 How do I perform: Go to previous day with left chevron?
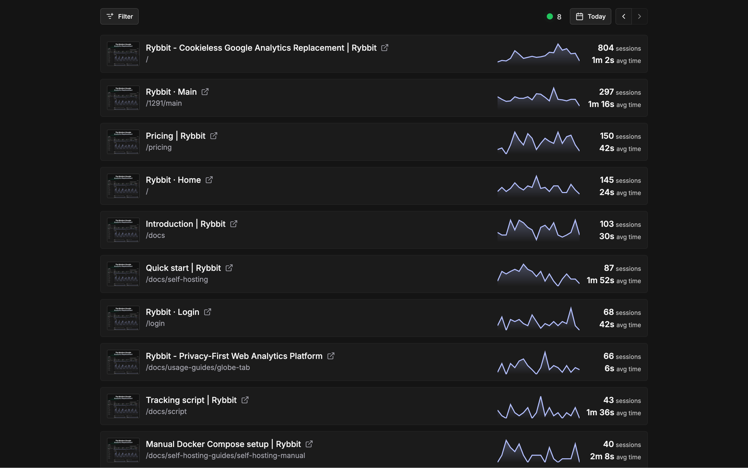click(x=623, y=16)
